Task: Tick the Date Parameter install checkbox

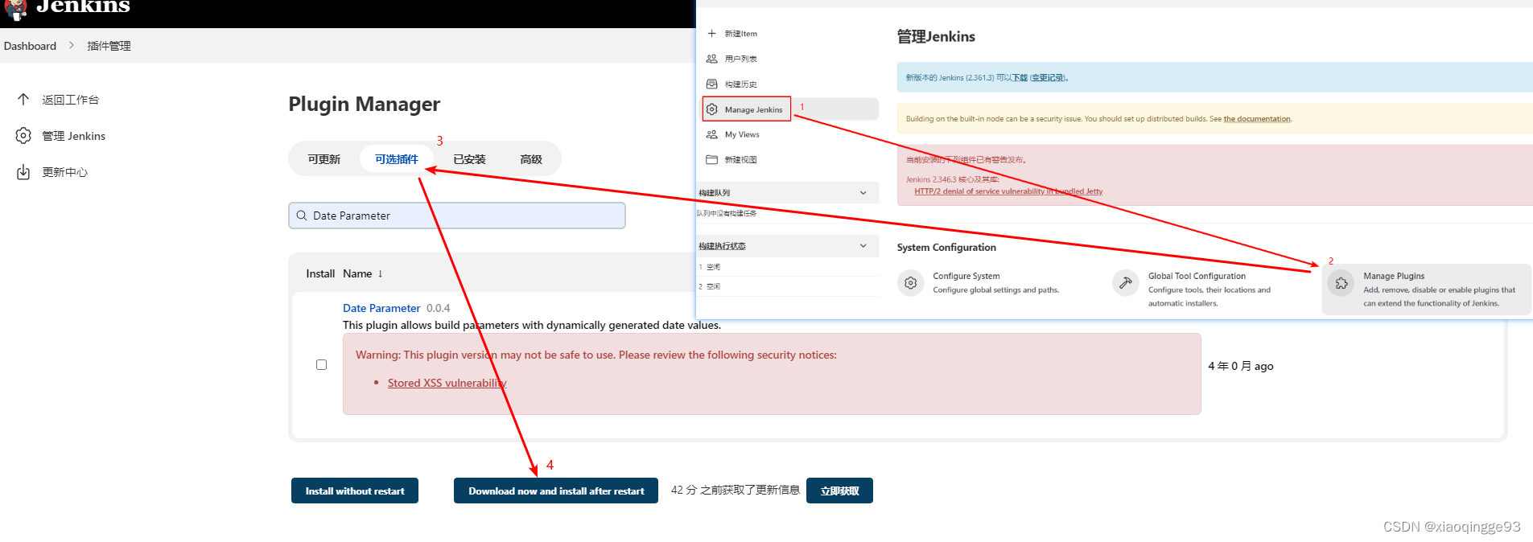Action: (321, 364)
